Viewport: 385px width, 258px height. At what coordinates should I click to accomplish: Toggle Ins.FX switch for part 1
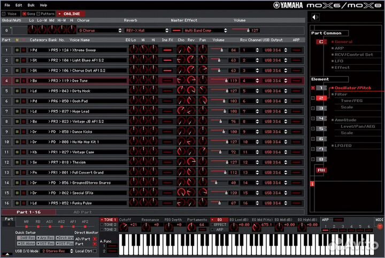pyautogui.click(x=167, y=50)
